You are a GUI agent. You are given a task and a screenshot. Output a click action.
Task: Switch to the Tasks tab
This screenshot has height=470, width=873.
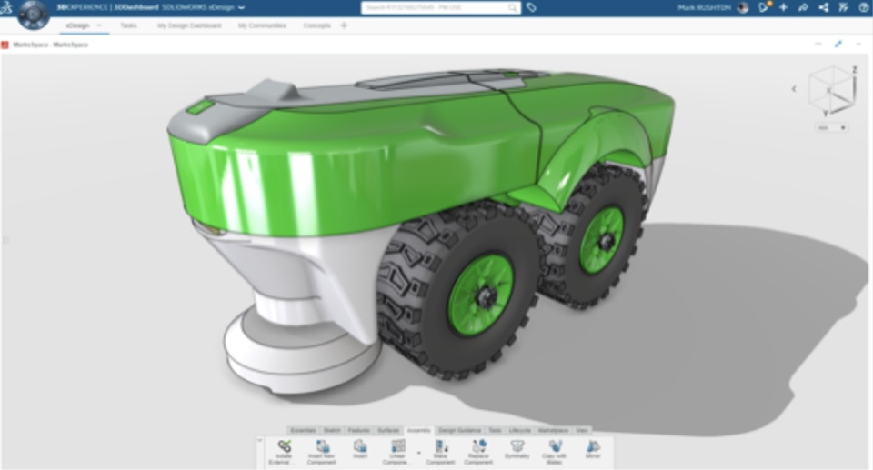(x=128, y=25)
